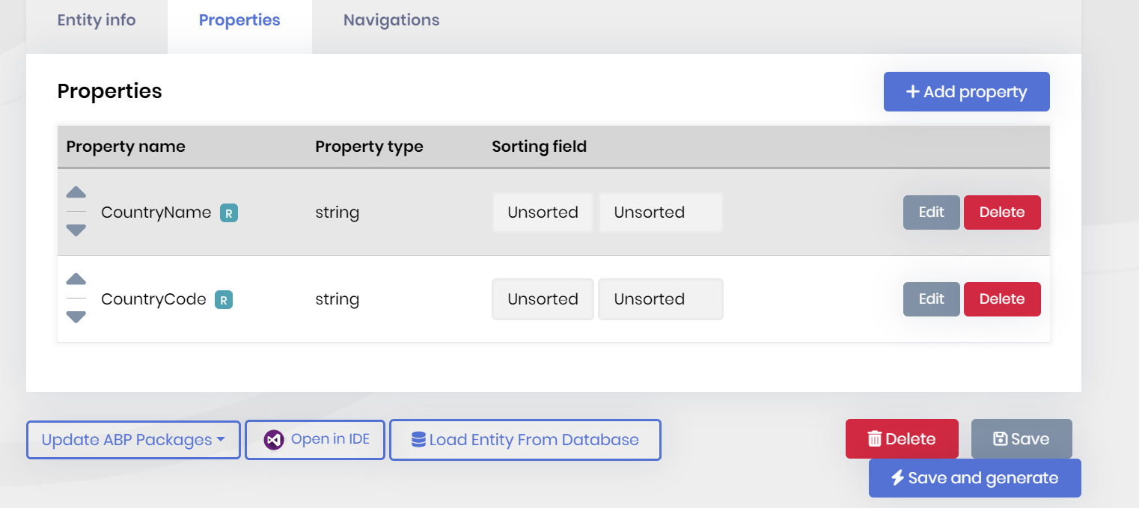1139x508 pixels.
Task: Load Entity From Database
Action: [525, 440]
